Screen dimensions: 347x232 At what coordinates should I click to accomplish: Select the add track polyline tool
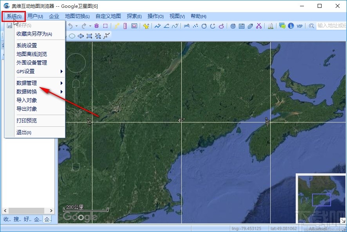pos(157,26)
